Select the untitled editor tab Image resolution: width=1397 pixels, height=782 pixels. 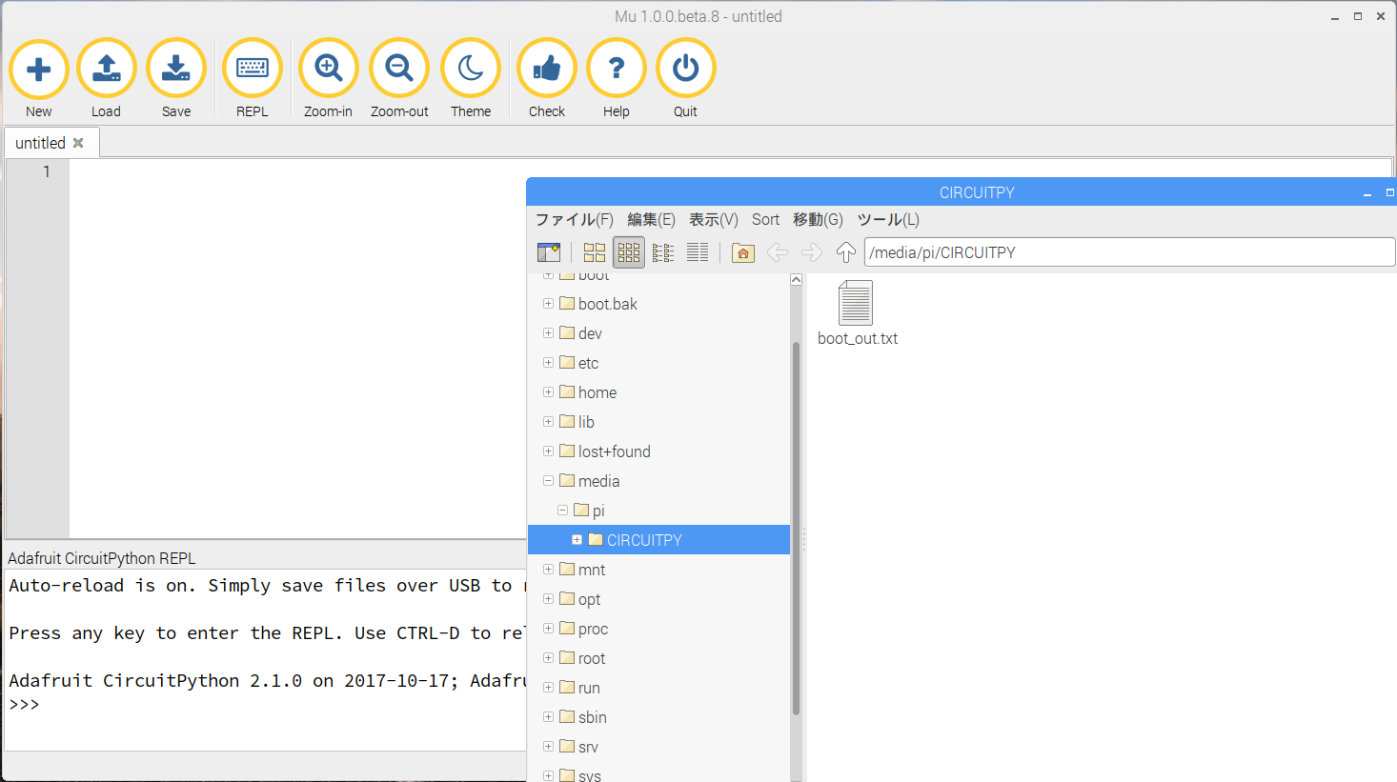pos(43,142)
